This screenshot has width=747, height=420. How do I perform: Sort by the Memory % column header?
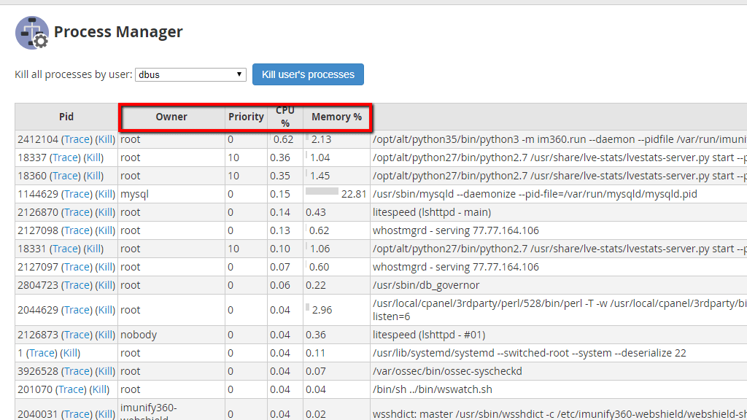336,117
